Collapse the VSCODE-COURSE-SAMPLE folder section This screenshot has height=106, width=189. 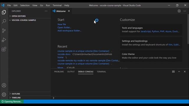click(x=30, y=20)
